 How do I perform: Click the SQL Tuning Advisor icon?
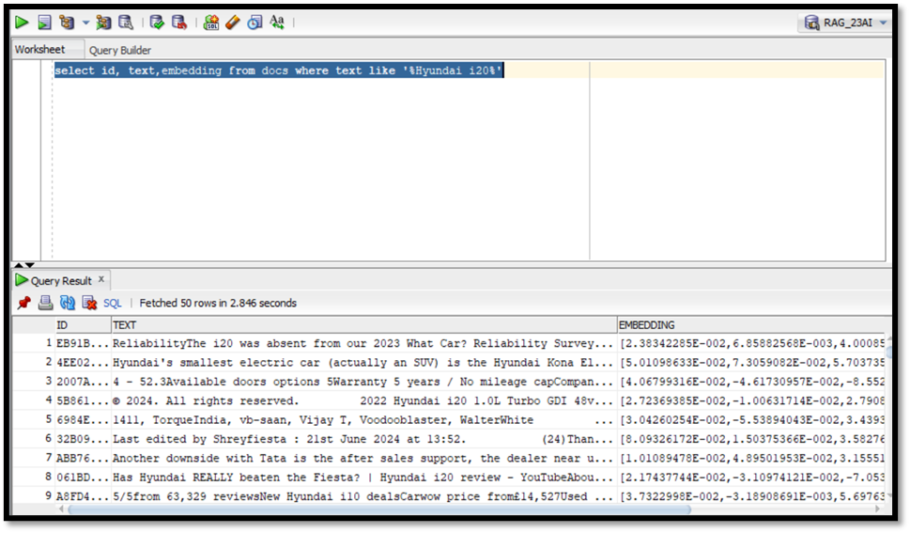click(126, 23)
